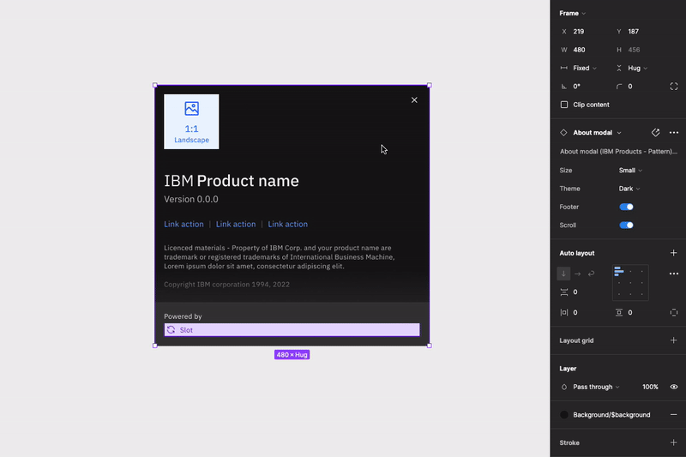Select the IBM Product name heading
Image resolution: width=686 pixels, height=457 pixels.
(232, 181)
